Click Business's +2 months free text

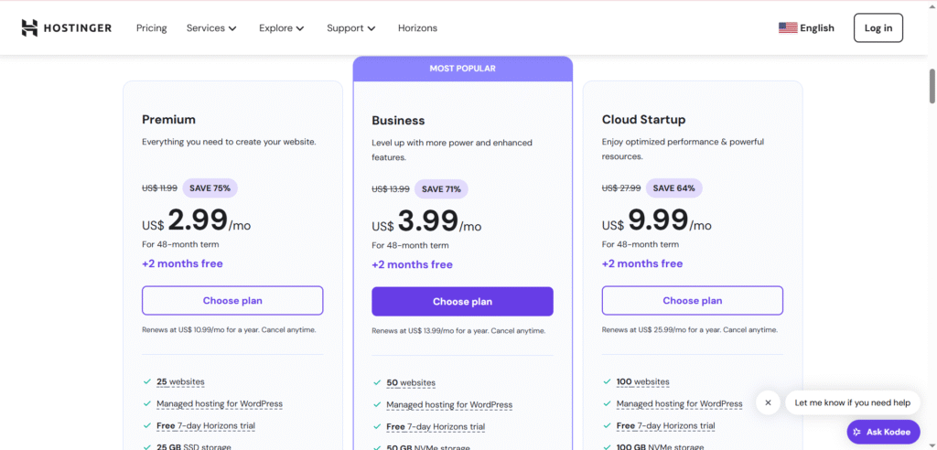click(x=413, y=264)
